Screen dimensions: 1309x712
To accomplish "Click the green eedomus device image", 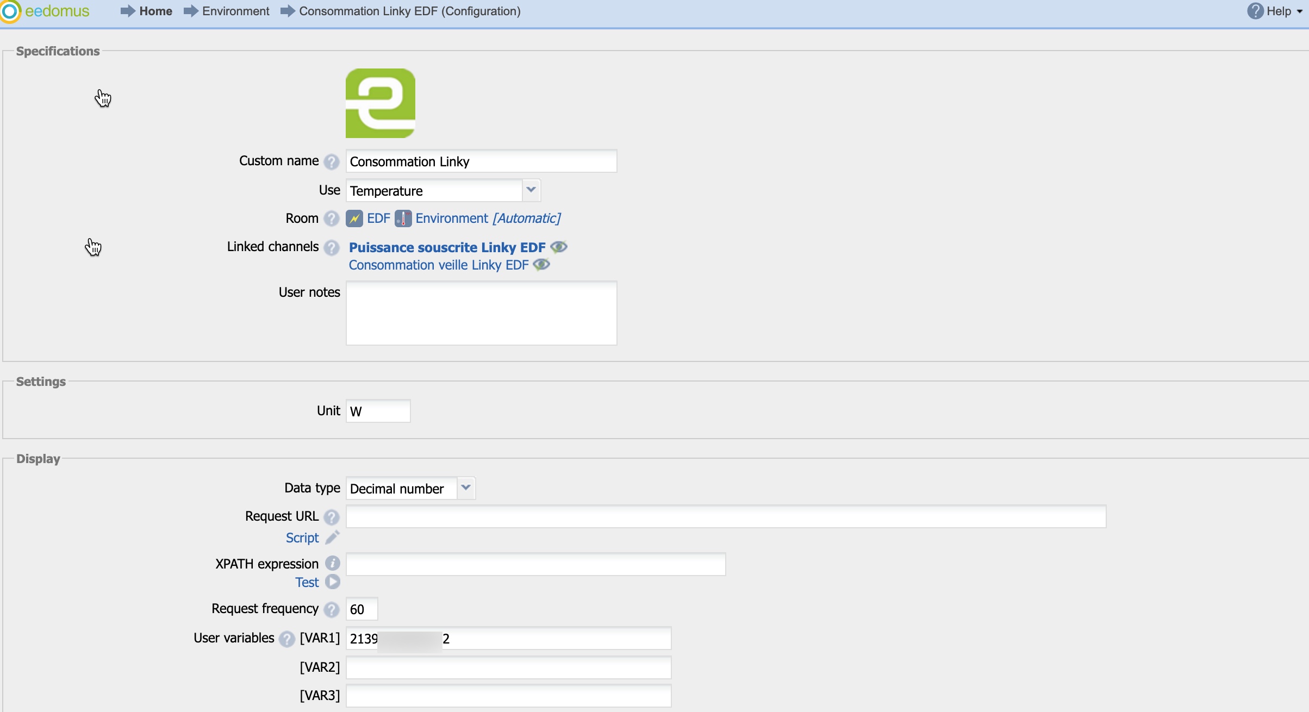I will [381, 103].
